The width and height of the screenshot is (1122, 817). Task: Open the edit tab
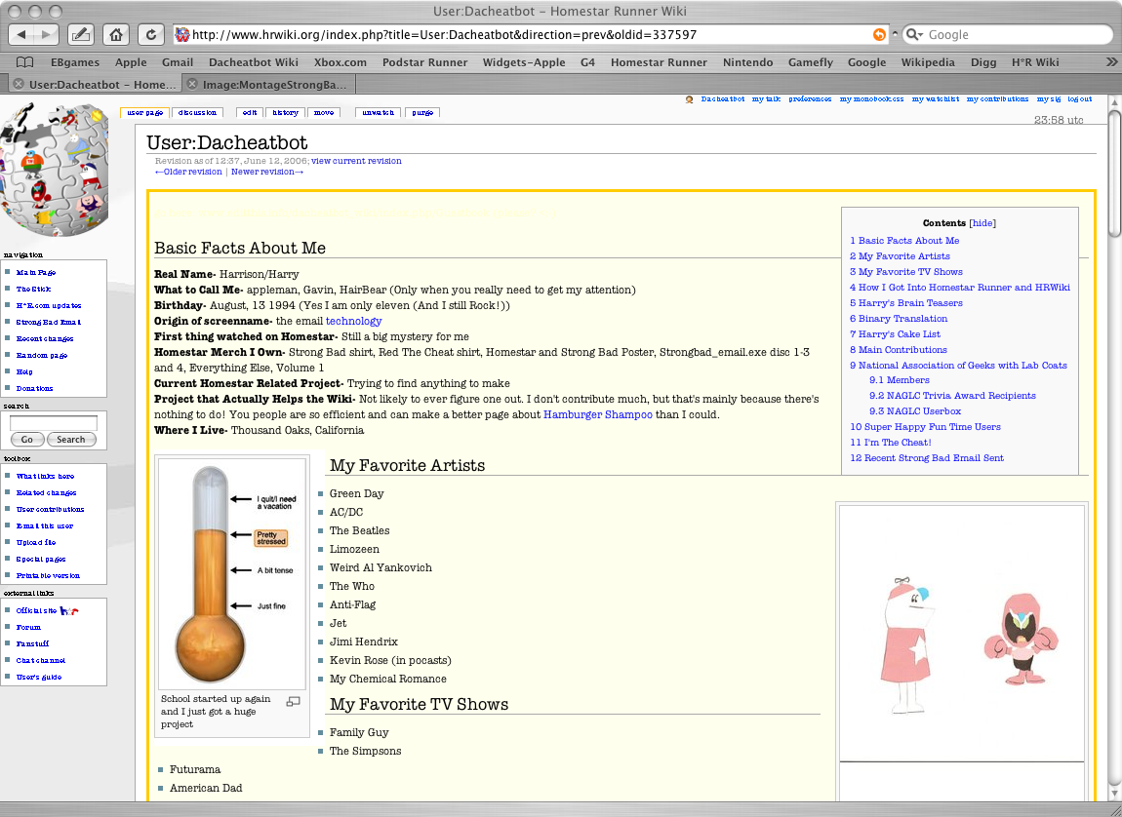click(x=250, y=112)
